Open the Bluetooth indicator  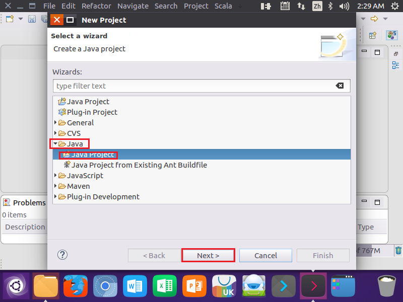point(330,6)
